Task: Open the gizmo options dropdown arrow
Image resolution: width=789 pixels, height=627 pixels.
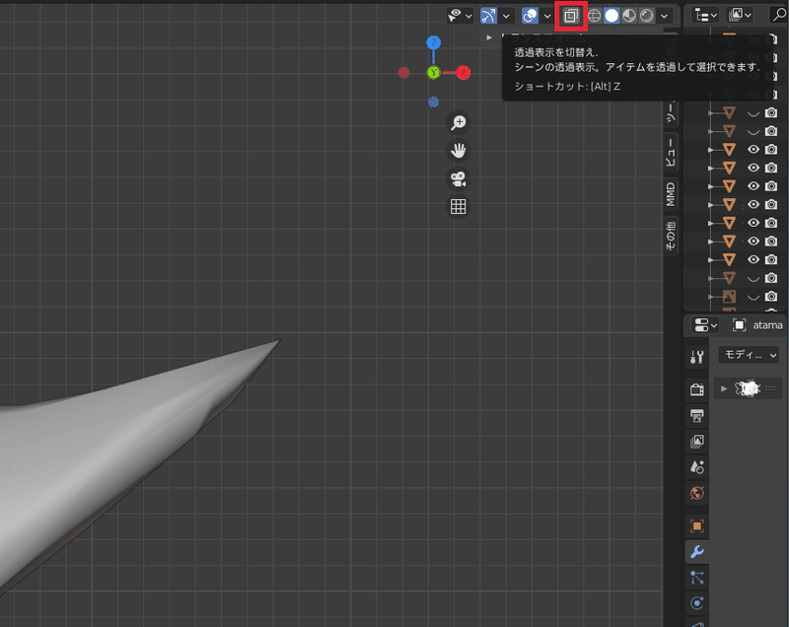Action: coord(506,16)
